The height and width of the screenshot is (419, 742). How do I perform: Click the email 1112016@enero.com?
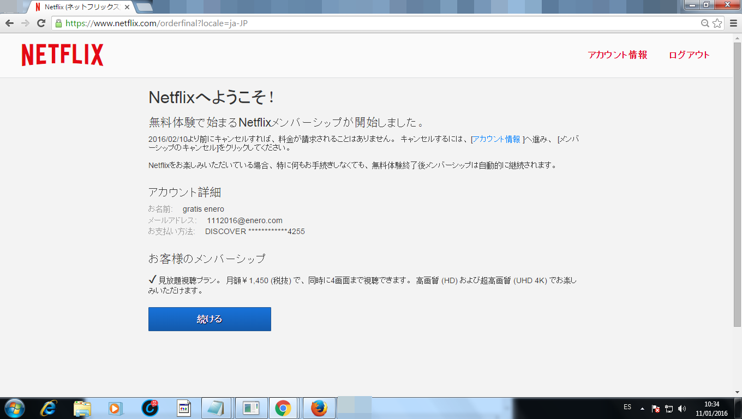[x=245, y=220]
